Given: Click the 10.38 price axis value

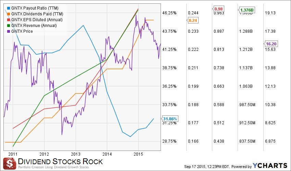Looking at the screenshot, I should (270, 105).
